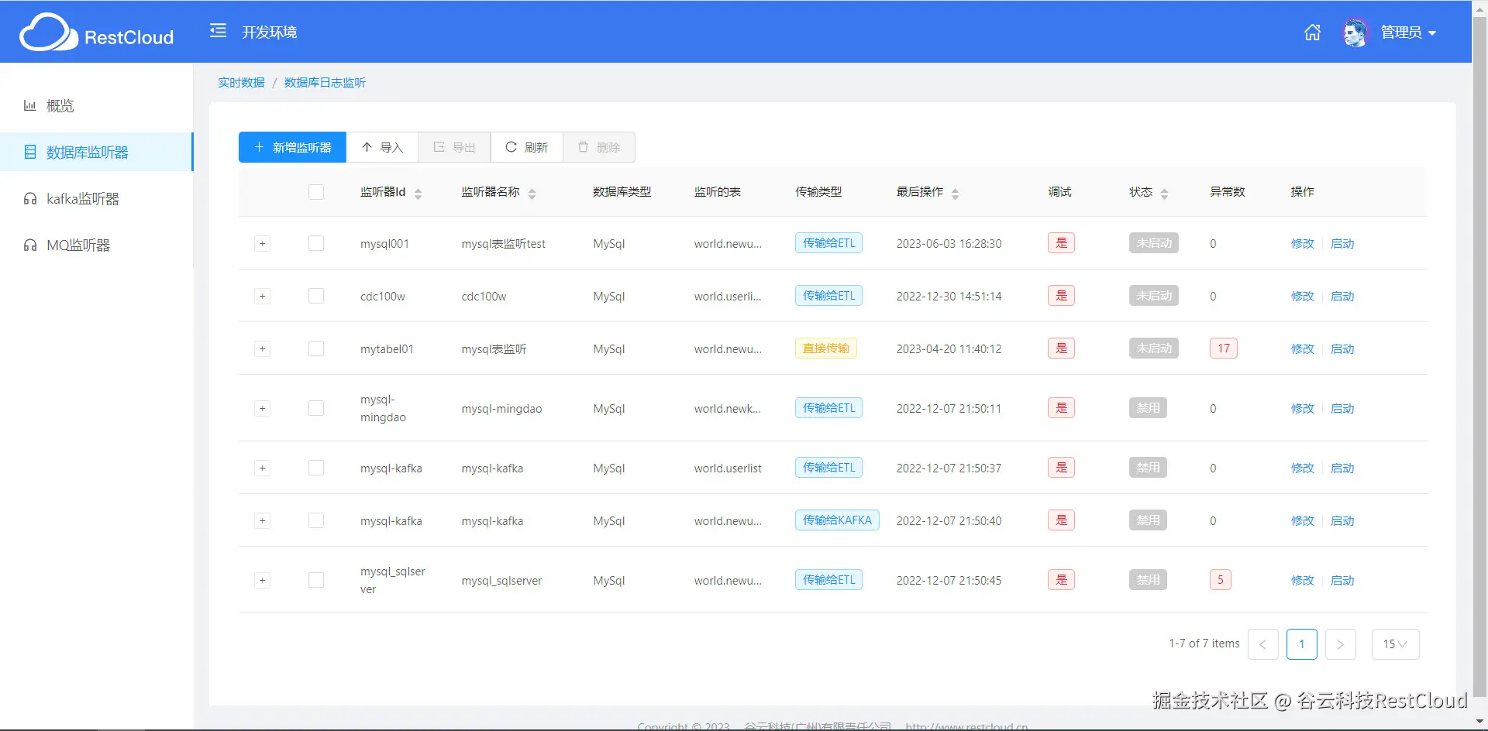Screen dimensions: 1488x731
Task: Click the 数据库日志监听 breadcrumb
Action: pyautogui.click(x=325, y=83)
